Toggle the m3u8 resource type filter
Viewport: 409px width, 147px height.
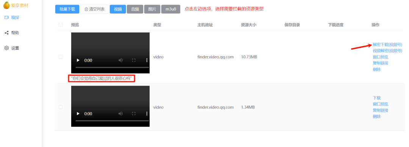(x=171, y=9)
